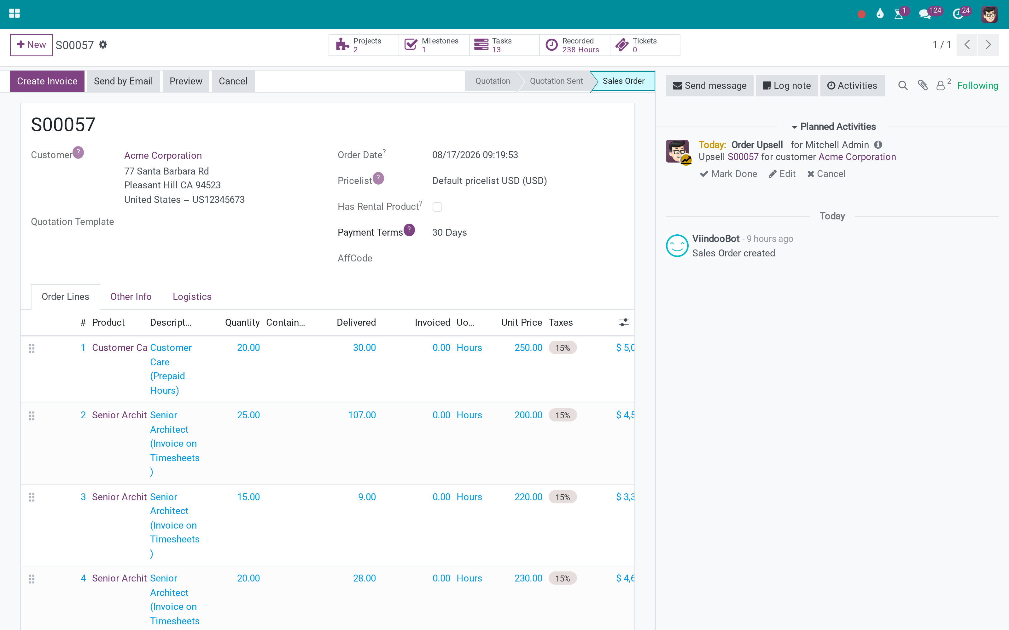Click the AffCode field
This screenshot has height=630, width=1009.
pyautogui.click(x=528, y=258)
